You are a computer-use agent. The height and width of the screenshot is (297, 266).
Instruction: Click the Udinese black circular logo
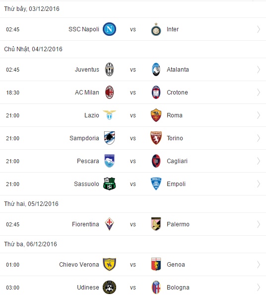(x=109, y=288)
